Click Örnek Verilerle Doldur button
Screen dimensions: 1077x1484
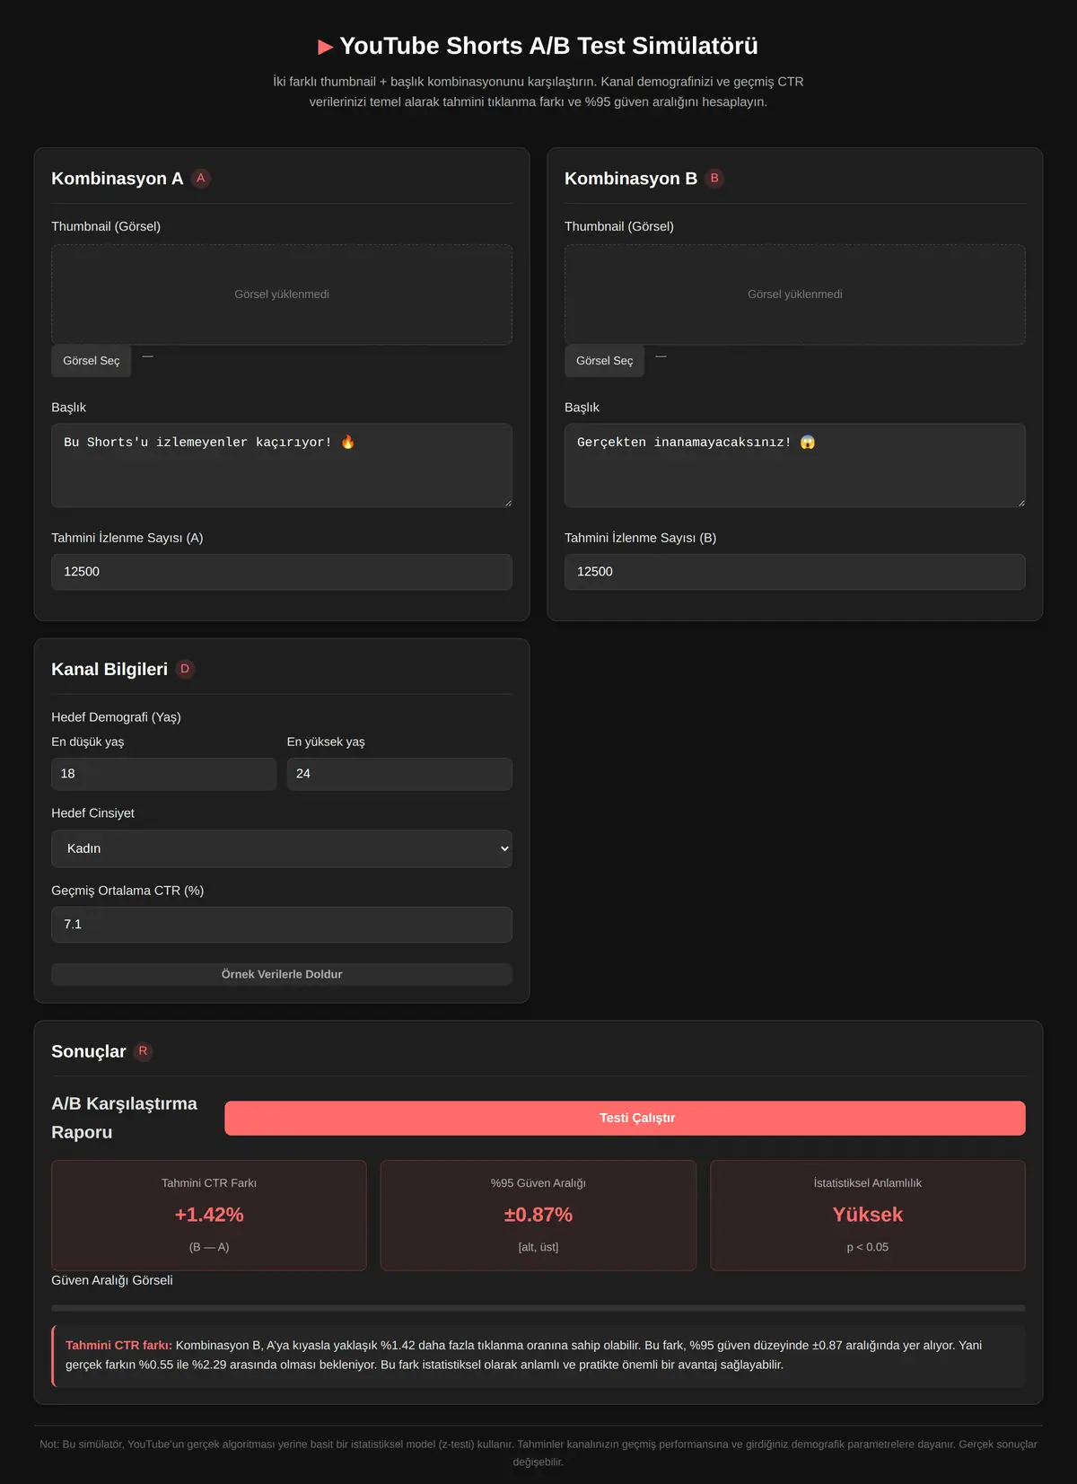(282, 974)
